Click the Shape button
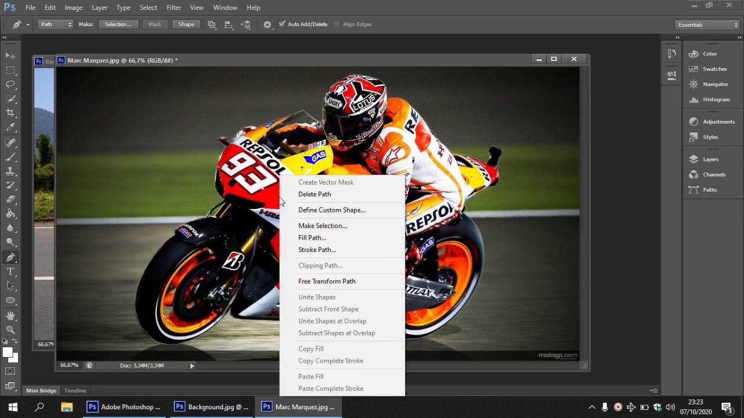This screenshot has width=744, height=418. click(x=186, y=24)
